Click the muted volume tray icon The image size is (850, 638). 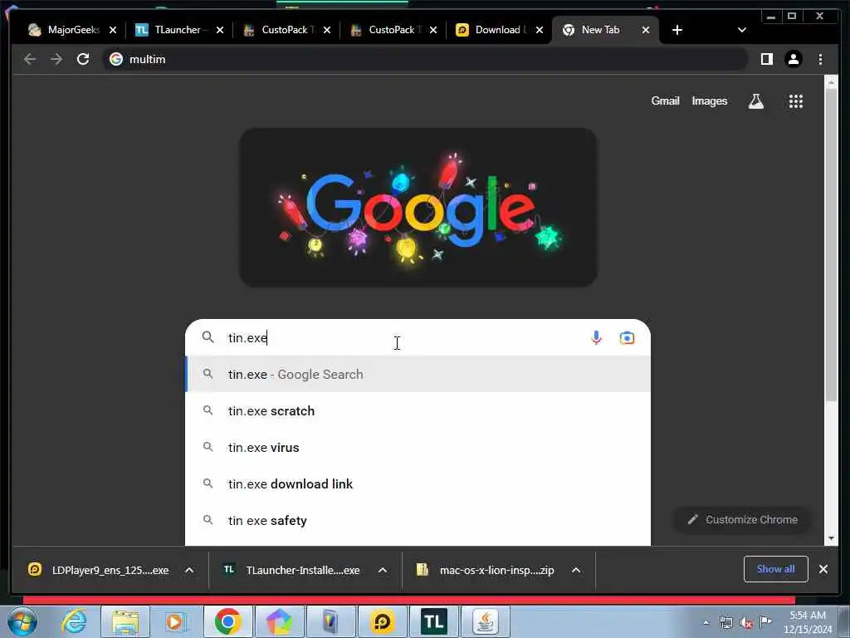pos(746,623)
